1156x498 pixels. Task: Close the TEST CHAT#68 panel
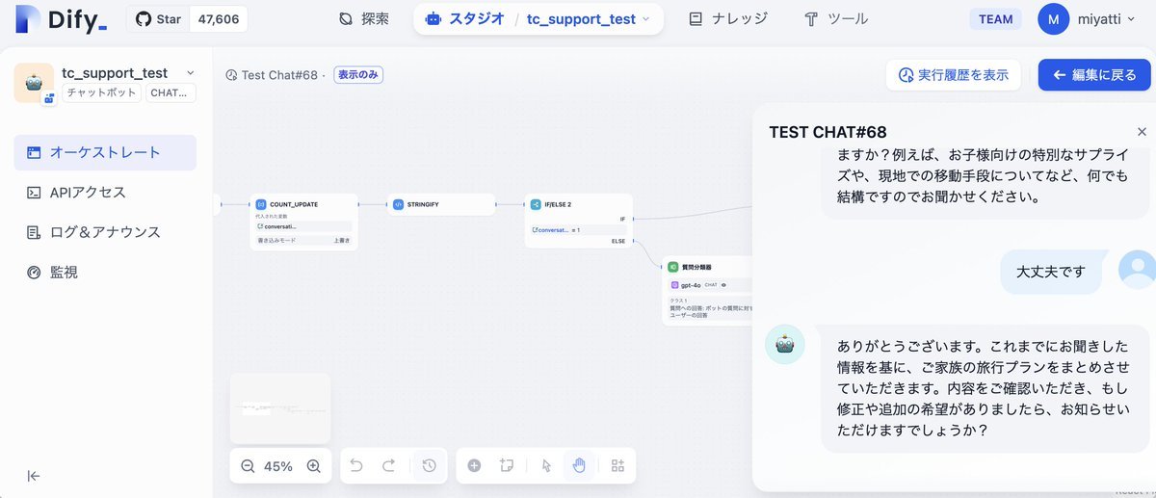coord(1142,132)
